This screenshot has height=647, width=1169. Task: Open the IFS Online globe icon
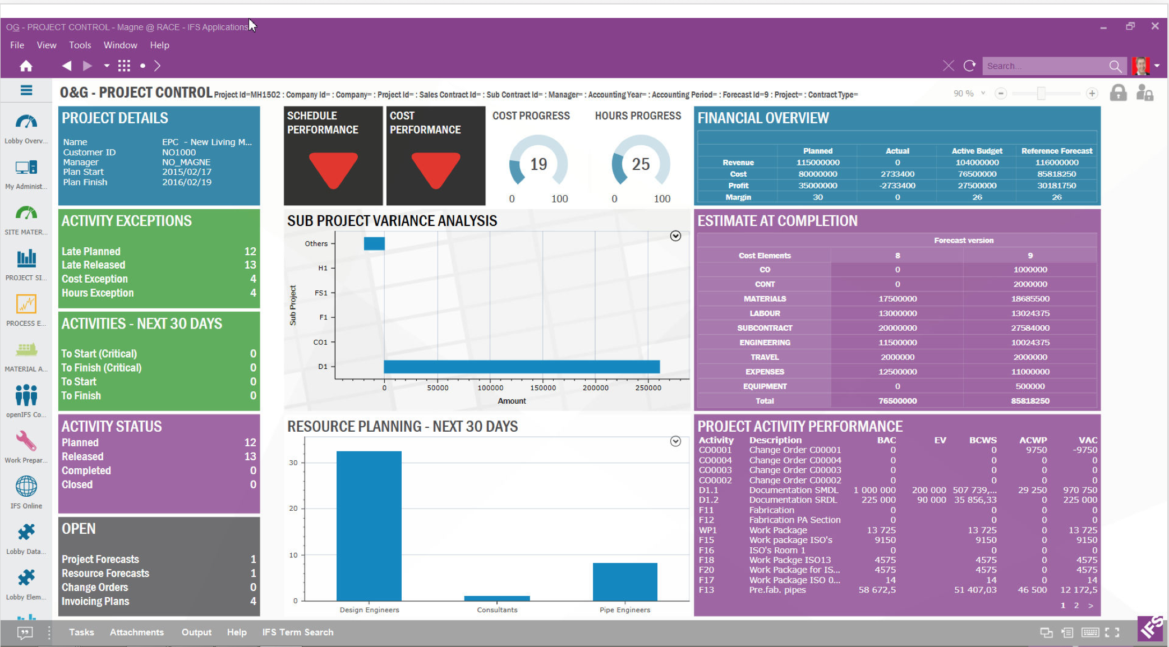[26, 487]
